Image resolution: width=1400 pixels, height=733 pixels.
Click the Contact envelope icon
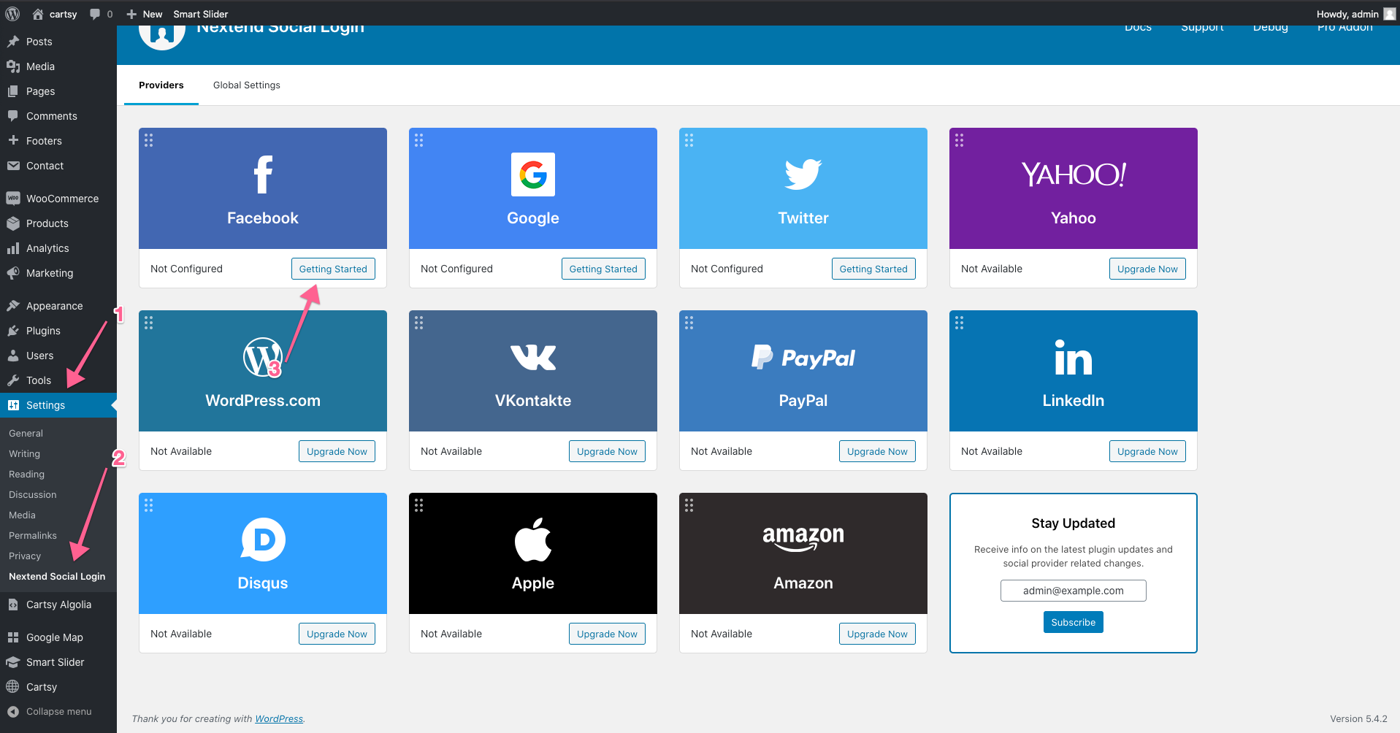[x=13, y=166]
